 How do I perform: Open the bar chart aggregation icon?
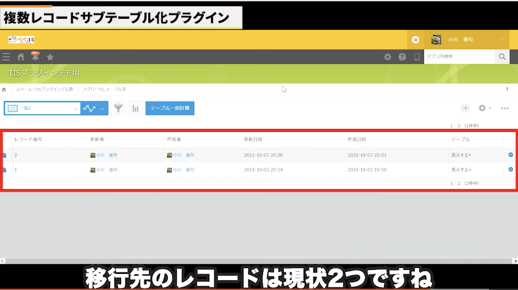[135, 108]
